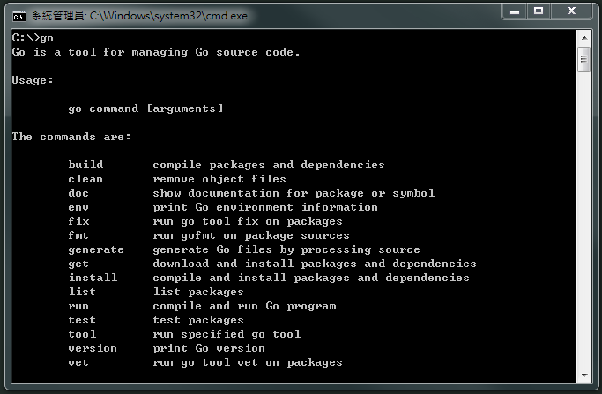Click the 'install' command name
Image resolution: width=602 pixels, height=394 pixels.
pyautogui.click(x=93, y=278)
